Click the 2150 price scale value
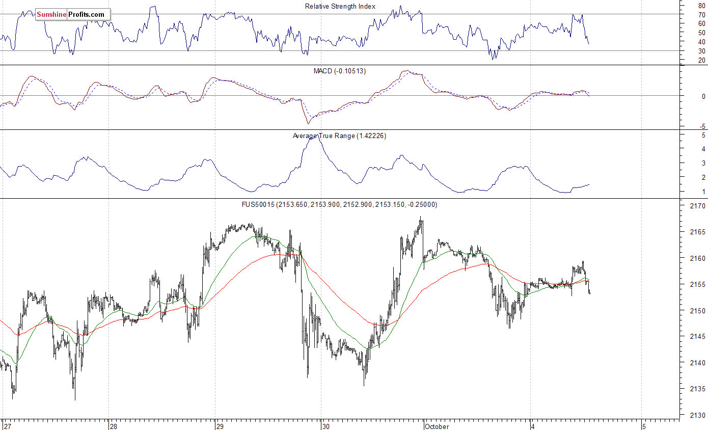 (698, 311)
